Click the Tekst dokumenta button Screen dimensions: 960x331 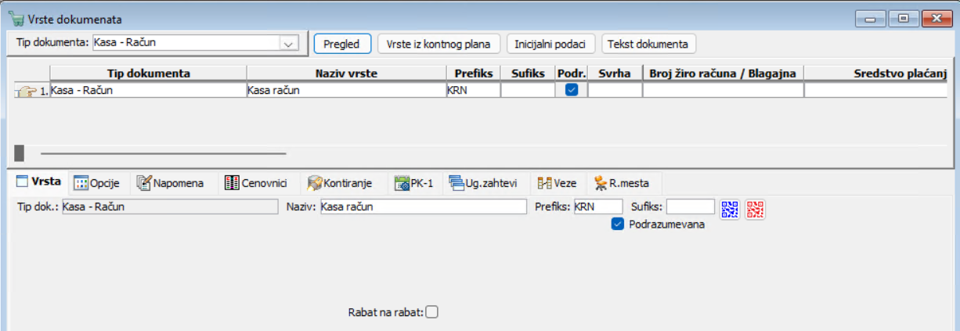(x=648, y=44)
